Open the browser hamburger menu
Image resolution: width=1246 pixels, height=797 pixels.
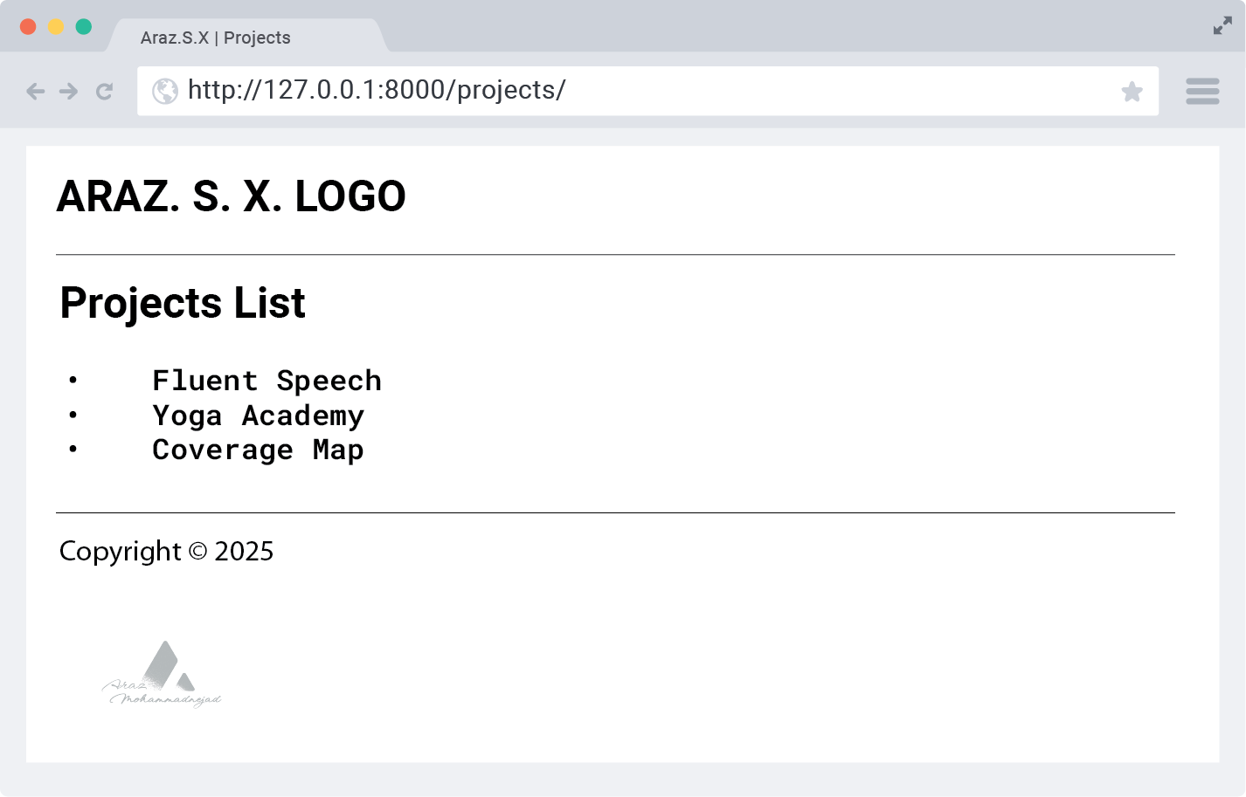[1202, 91]
